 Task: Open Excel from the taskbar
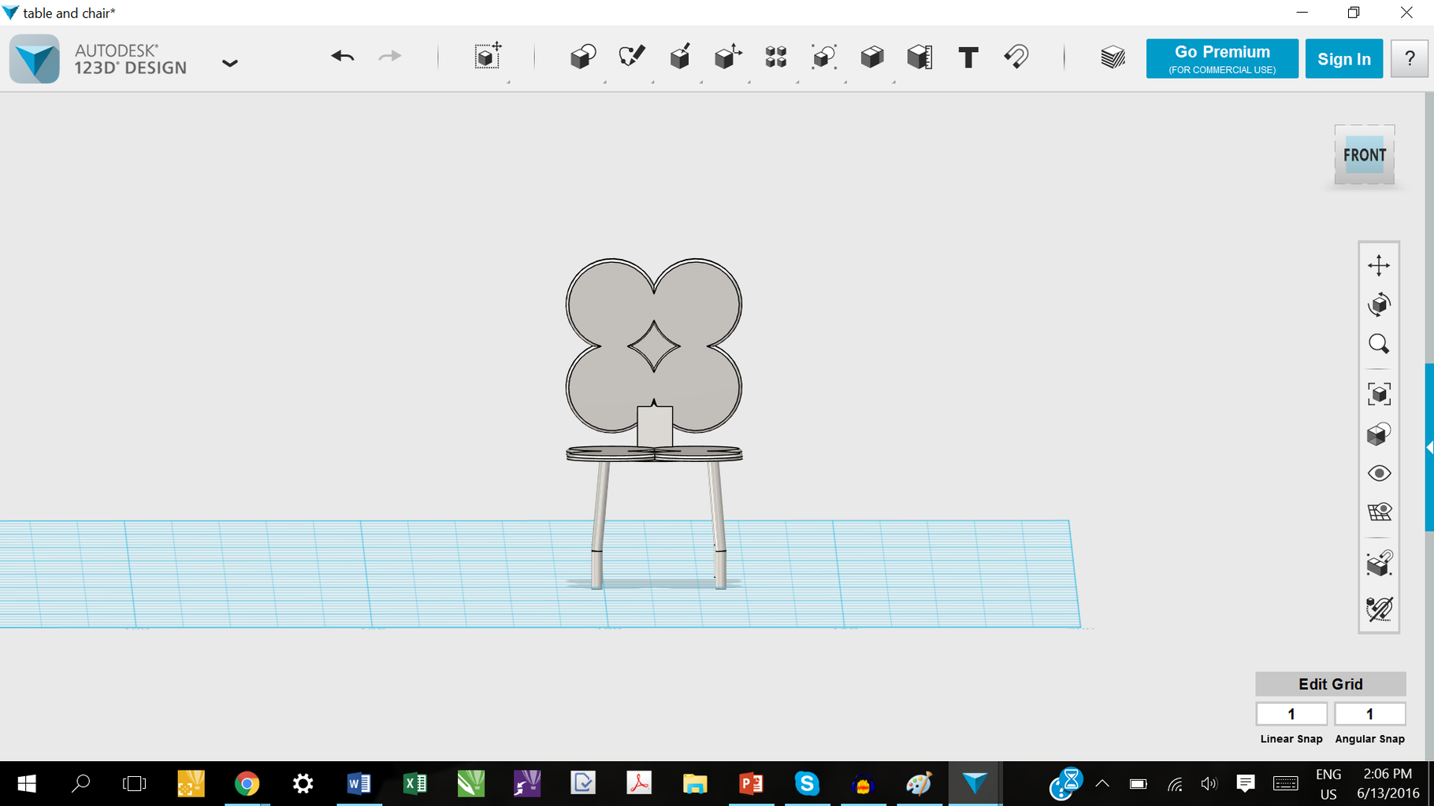[x=414, y=784]
